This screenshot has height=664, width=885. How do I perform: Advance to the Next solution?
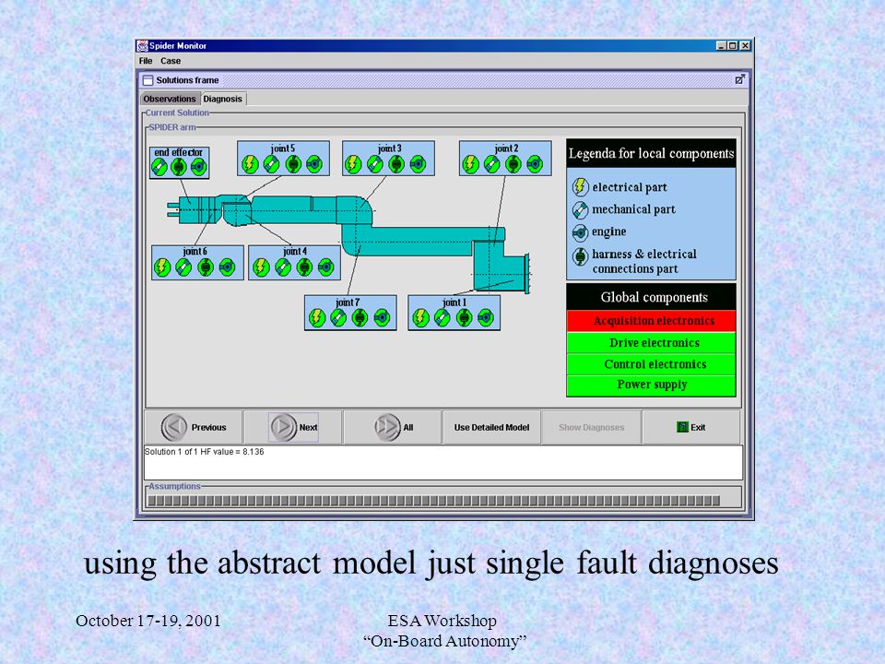point(293,427)
